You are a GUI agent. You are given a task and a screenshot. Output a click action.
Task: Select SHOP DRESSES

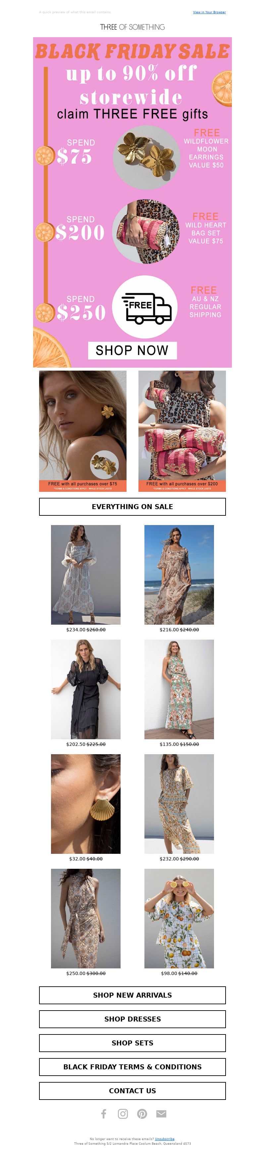click(x=132, y=1019)
